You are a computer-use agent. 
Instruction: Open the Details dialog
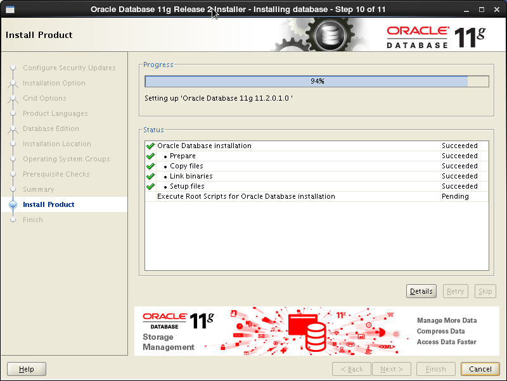coord(421,291)
